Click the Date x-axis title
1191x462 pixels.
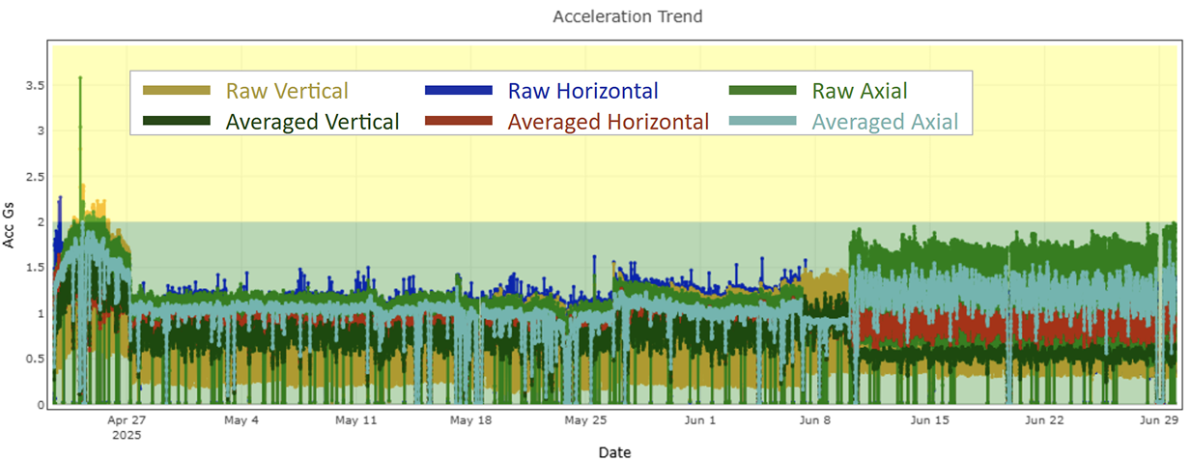pos(615,451)
